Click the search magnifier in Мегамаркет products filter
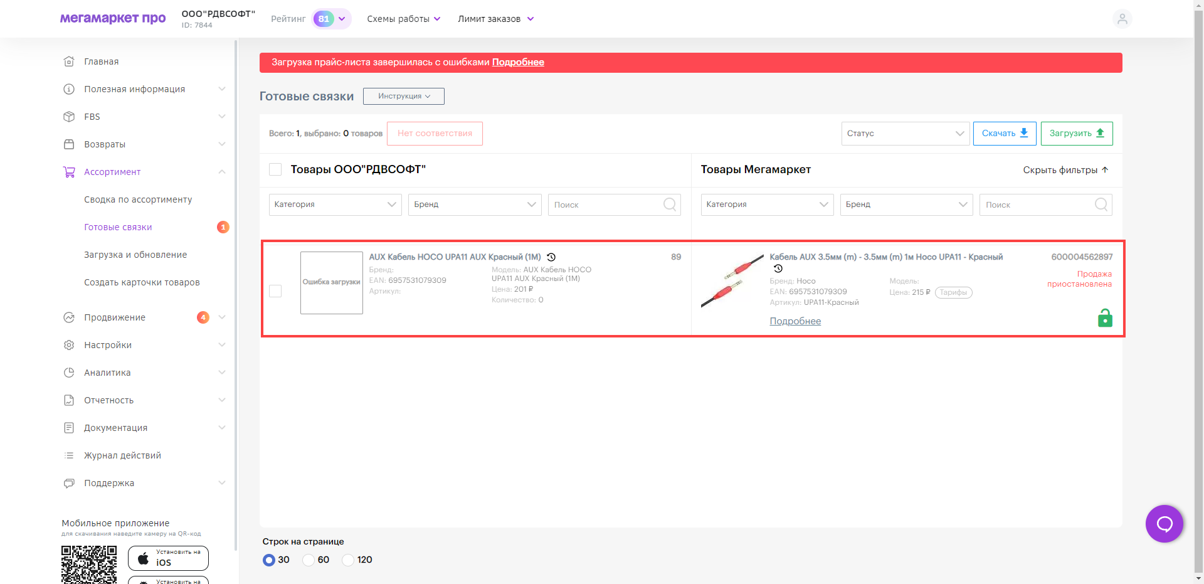The width and height of the screenshot is (1204, 584). (1101, 204)
